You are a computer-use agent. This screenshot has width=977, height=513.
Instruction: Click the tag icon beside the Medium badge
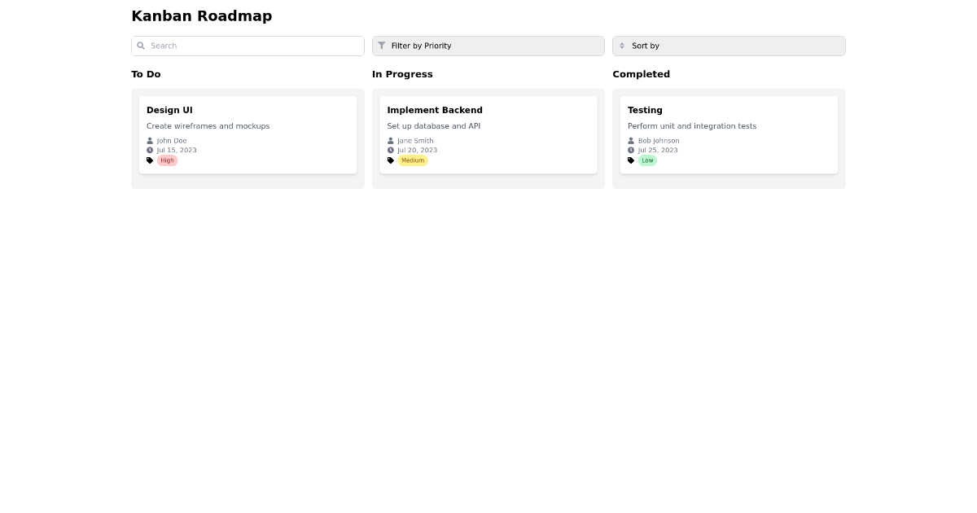[x=391, y=160]
